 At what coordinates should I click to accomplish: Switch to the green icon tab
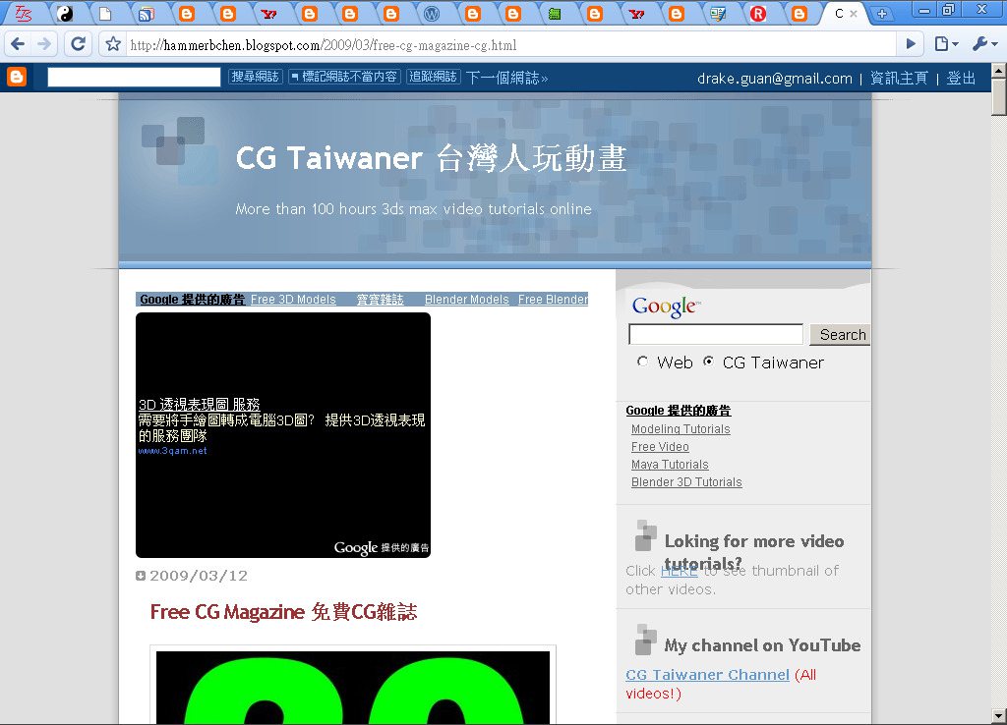[x=555, y=14]
